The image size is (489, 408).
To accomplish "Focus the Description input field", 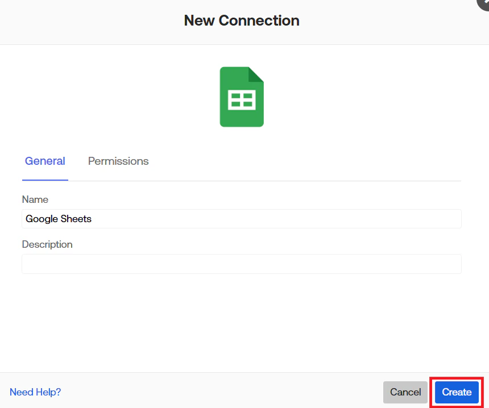I will (242, 264).
